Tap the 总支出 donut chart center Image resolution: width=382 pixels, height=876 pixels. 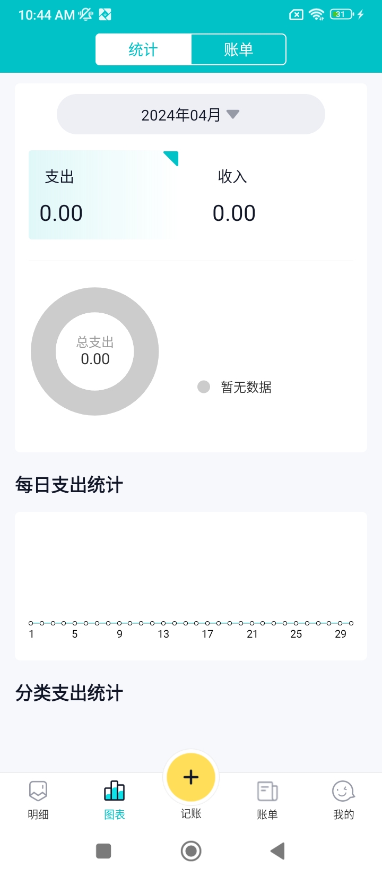tap(95, 351)
